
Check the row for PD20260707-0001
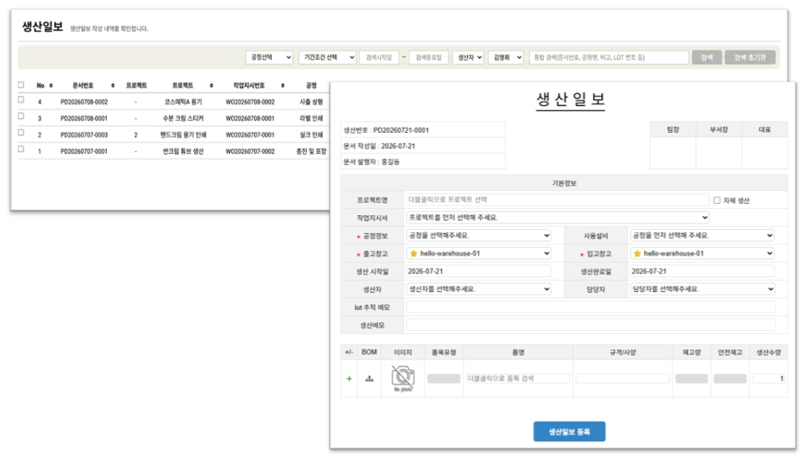pyautogui.click(x=21, y=149)
